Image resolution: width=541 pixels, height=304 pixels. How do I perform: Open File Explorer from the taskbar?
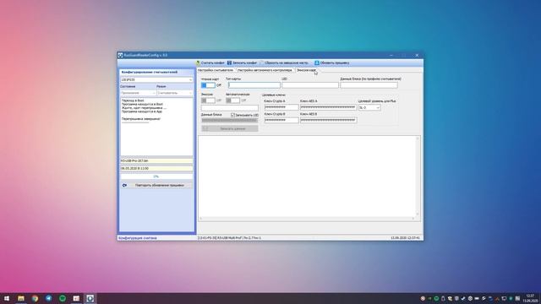(21, 298)
